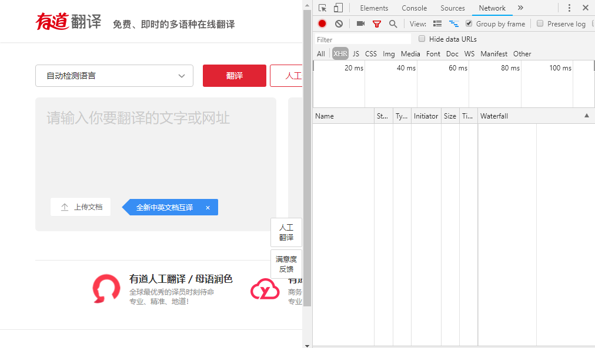The image size is (595, 348).
Task: Filter requests by Font
Action: (x=433, y=54)
